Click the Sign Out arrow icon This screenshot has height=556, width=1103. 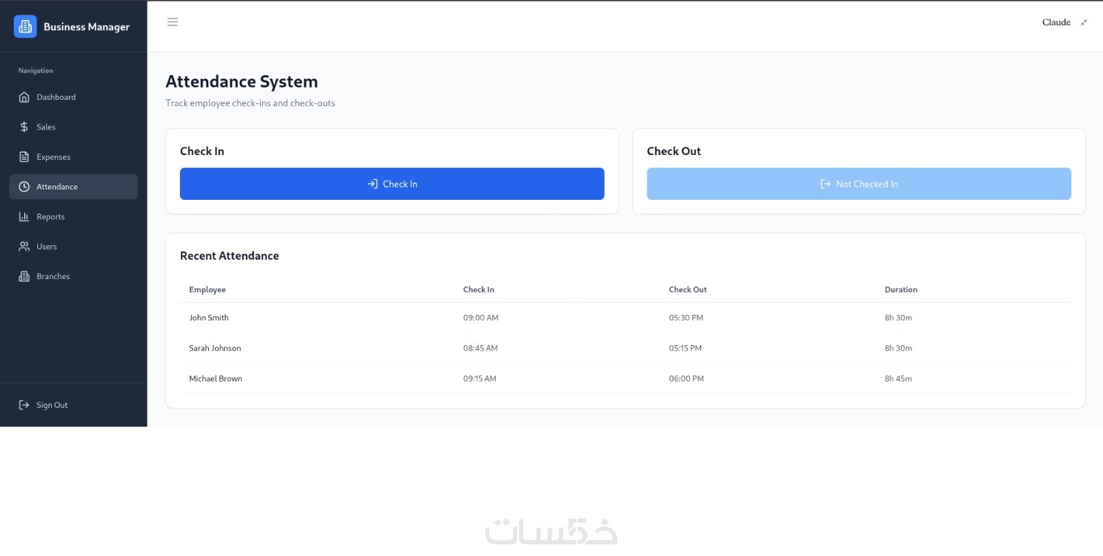point(24,405)
